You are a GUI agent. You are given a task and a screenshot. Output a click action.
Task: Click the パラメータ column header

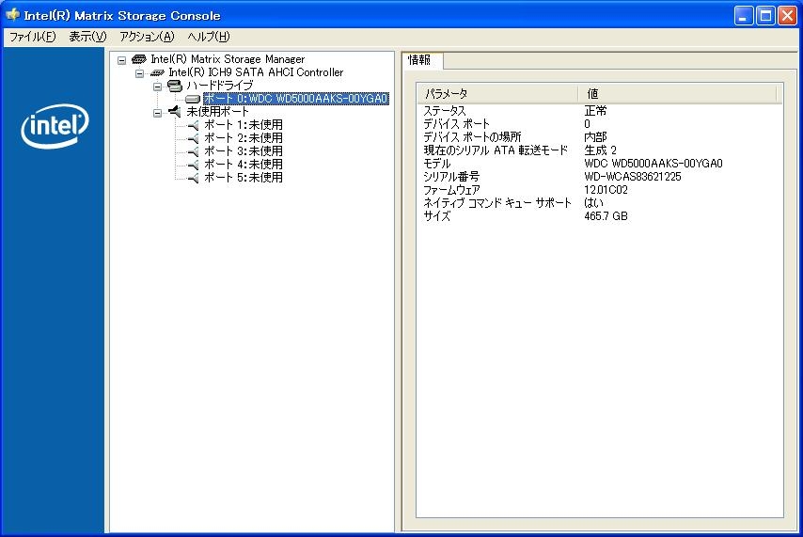coord(497,94)
